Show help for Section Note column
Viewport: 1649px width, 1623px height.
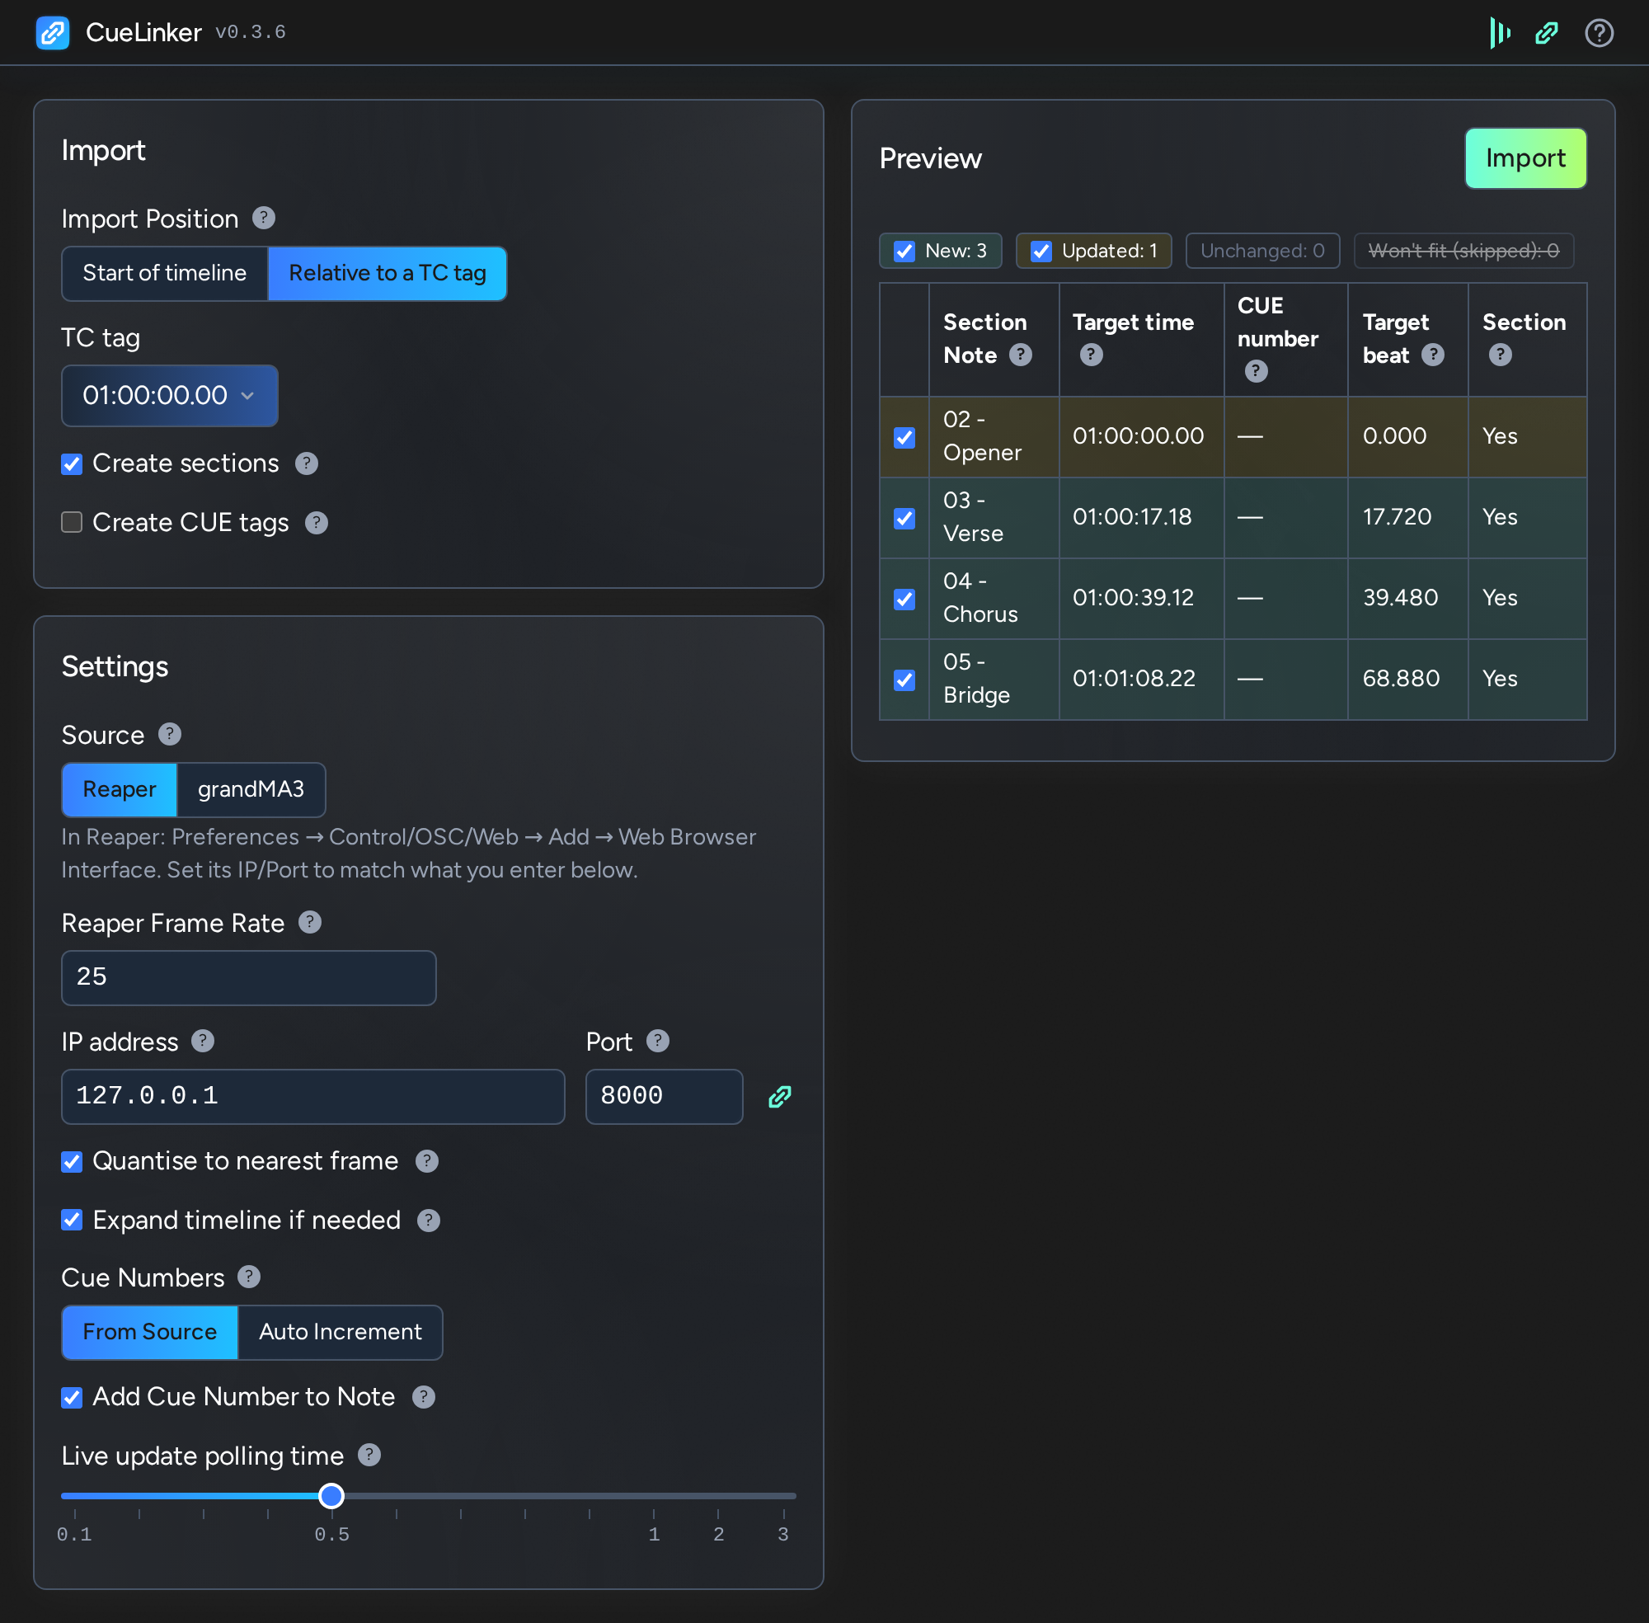coord(1020,355)
